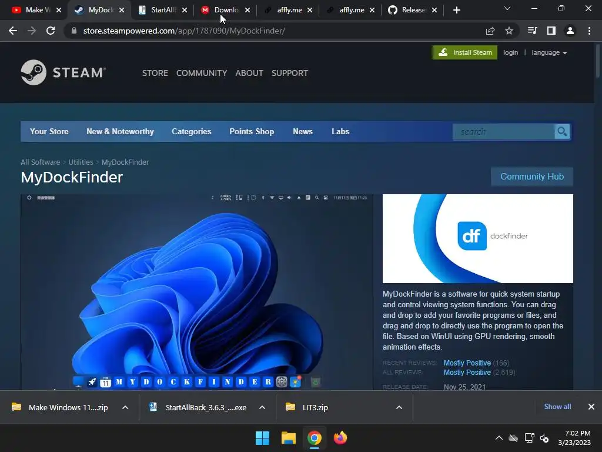Click the dockfinder header image

[x=477, y=238]
